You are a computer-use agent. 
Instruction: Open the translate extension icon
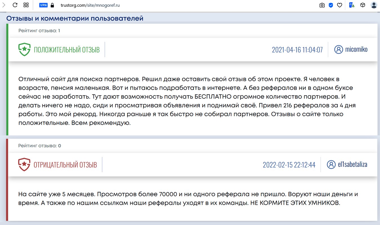(x=352, y=5)
